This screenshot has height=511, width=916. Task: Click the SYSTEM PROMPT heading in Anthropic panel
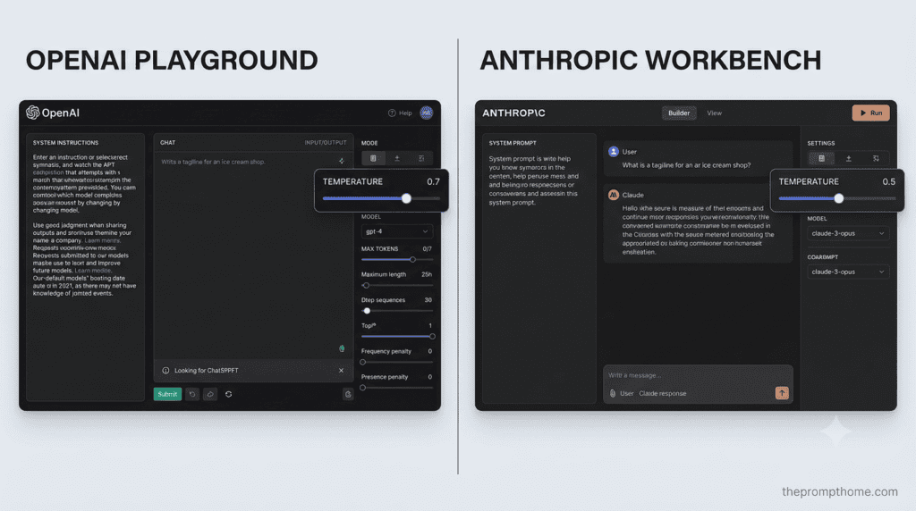click(x=513, y=143)
